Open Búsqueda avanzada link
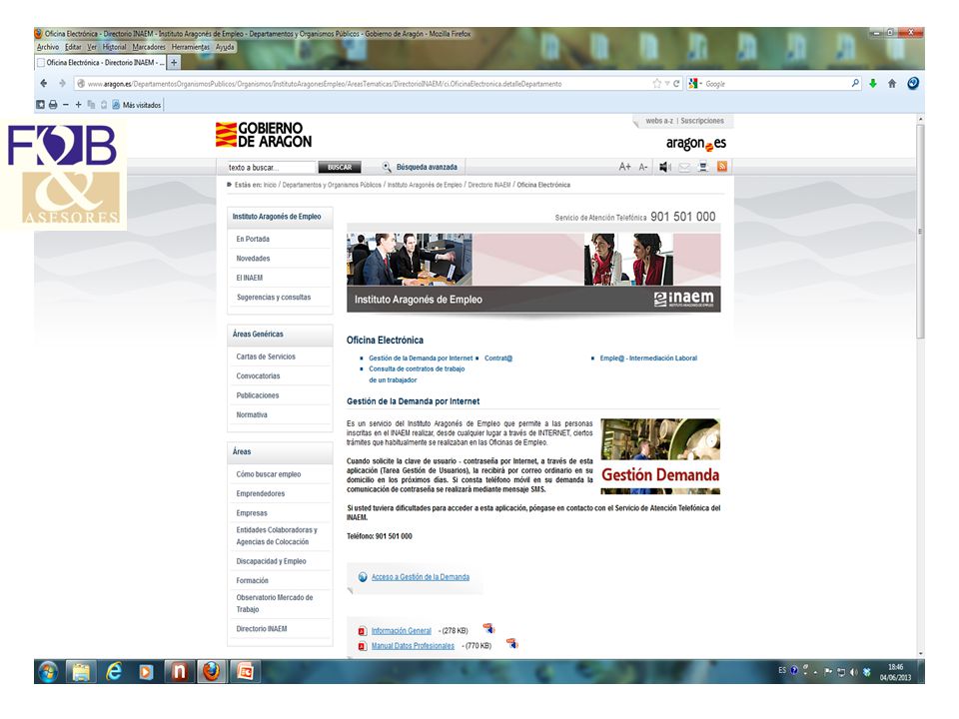Screen dimensions: 959x719 (427, 167)
